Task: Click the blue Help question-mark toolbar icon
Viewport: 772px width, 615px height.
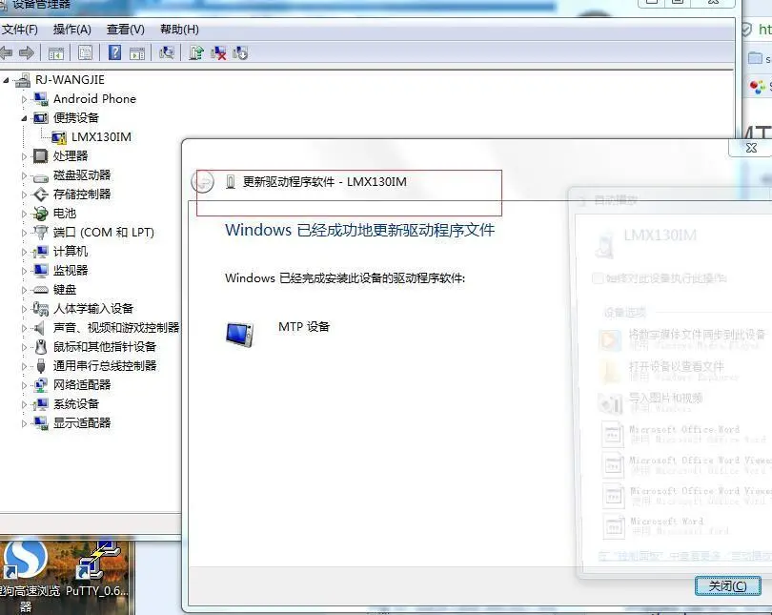Action: pos(114,52)
